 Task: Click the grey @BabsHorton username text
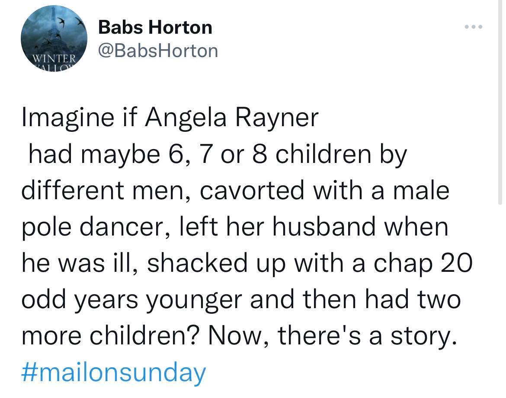[x=158, y=51]
